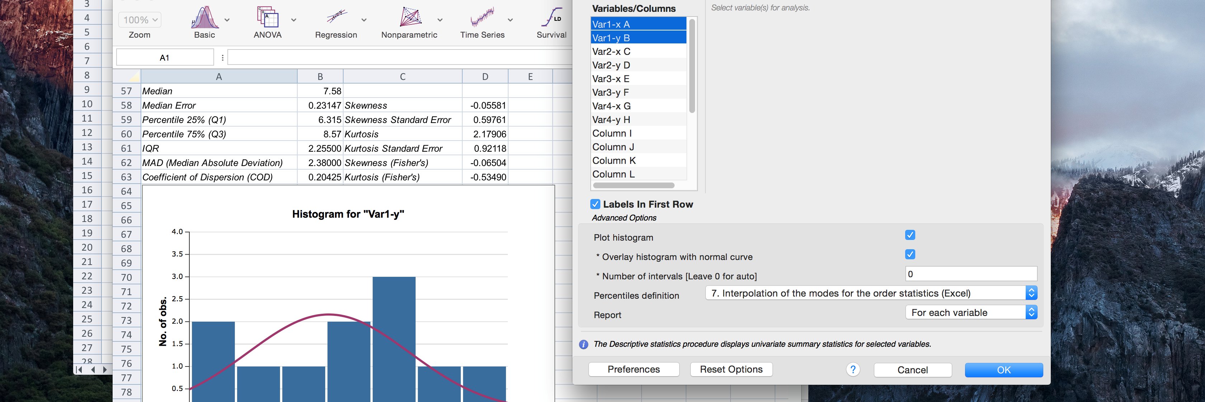Toggle Labels In First Row checkbox

pos(595,204)
